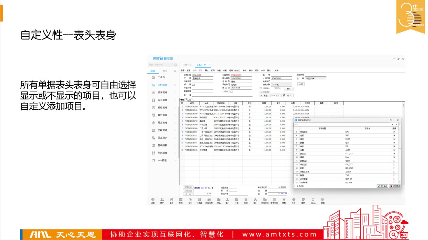Click the F8 确认 button
The height and width of the screenshot is (240, 428).
[x=382, y=186]
